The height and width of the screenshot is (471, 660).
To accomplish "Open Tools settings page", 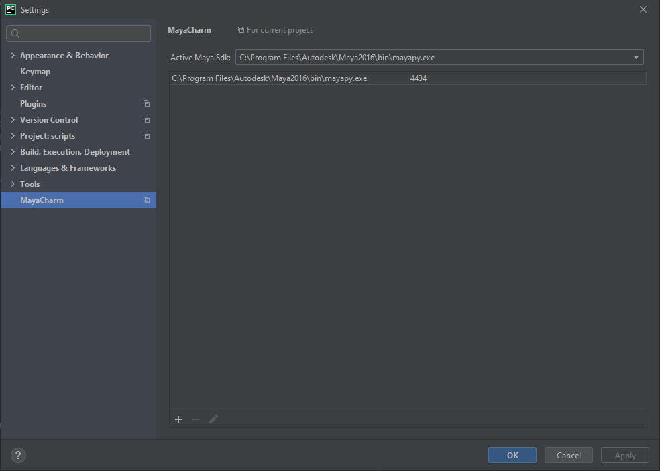I will (x=30, y=184).
